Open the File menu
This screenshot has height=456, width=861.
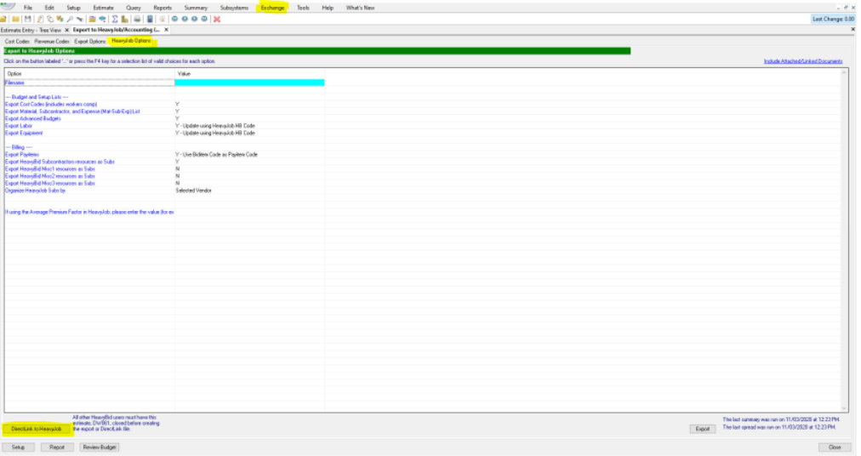(28, 8)
